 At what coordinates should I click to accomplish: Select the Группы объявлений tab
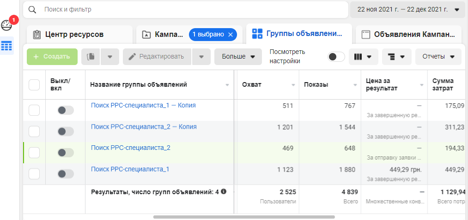[299, 34]
